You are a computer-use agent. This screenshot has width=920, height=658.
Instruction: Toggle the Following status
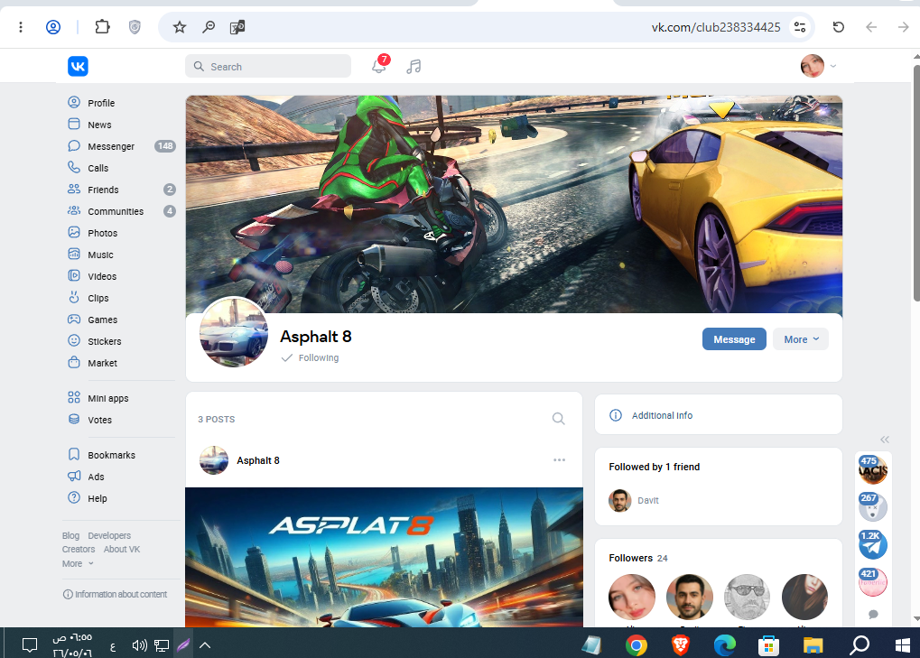coord(311,357)
